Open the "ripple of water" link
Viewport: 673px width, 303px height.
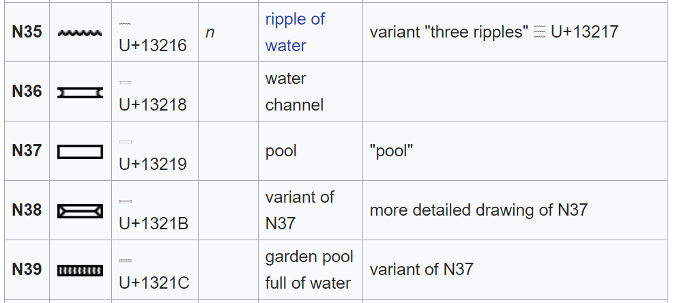pyautogui.click(x=295, y=32)
